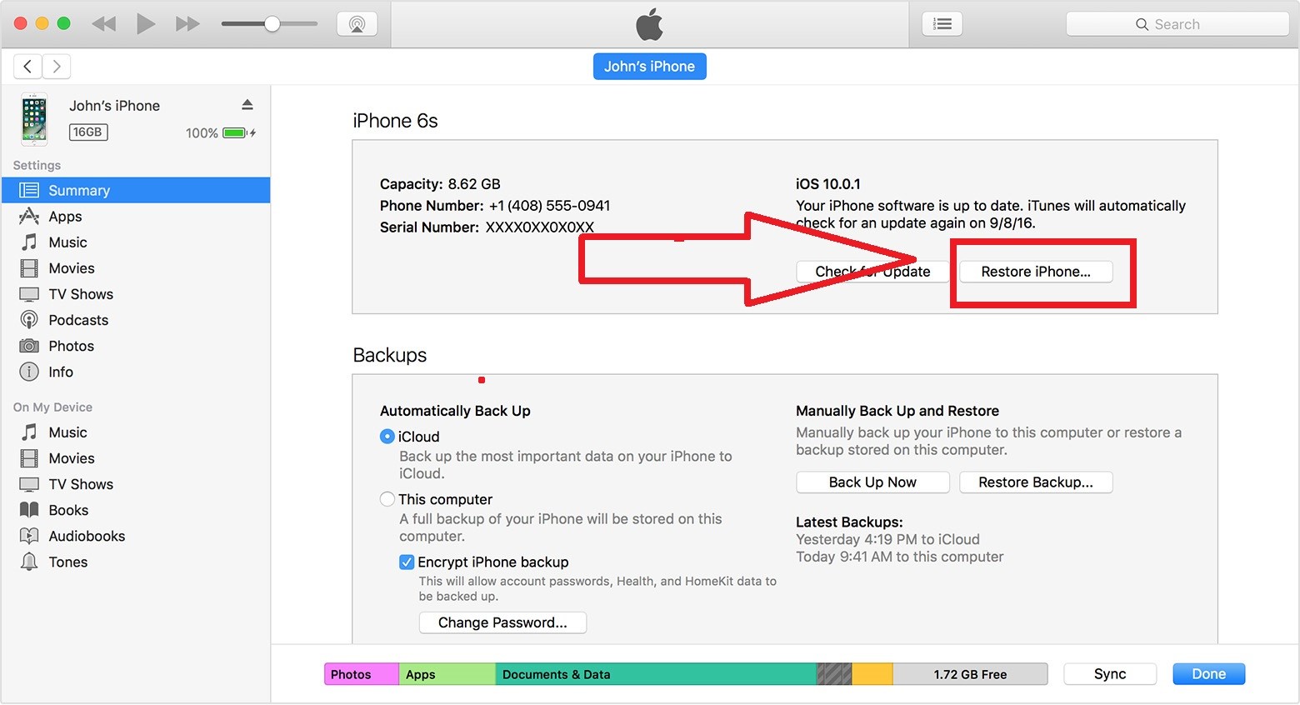1300x705 pixels.
Task: Click the AirPlay icon in toolbar
Action: point(357,24)
